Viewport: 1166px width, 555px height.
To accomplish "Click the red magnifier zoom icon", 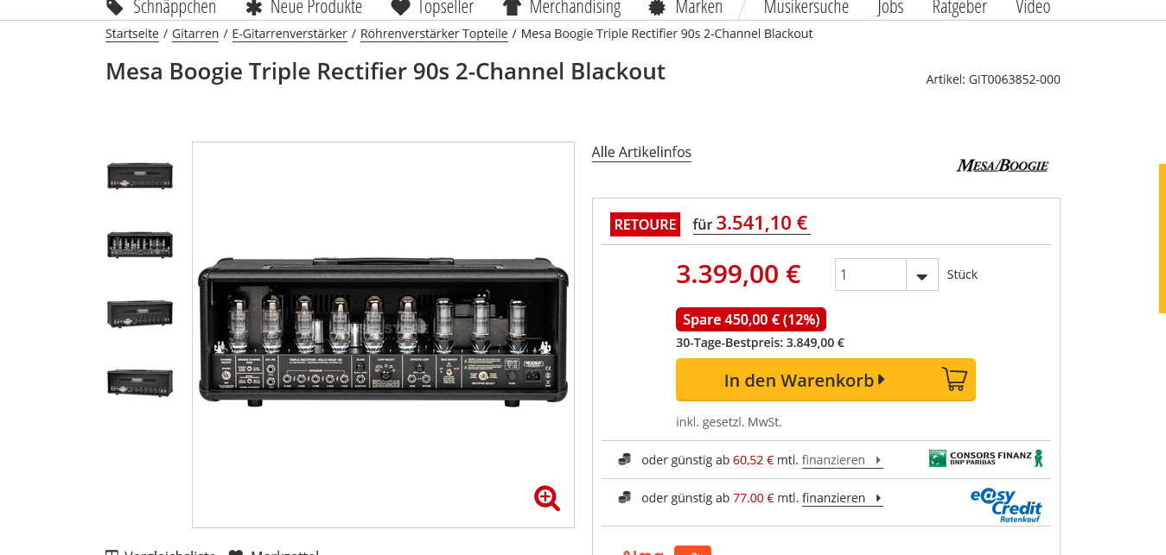I will 547,498.
